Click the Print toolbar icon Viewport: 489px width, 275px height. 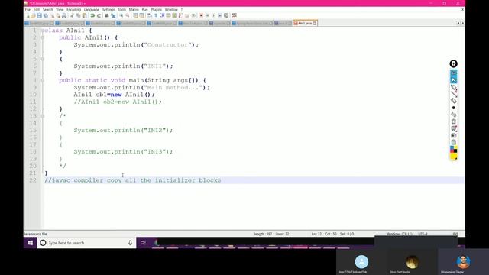(x=64, y=15)
